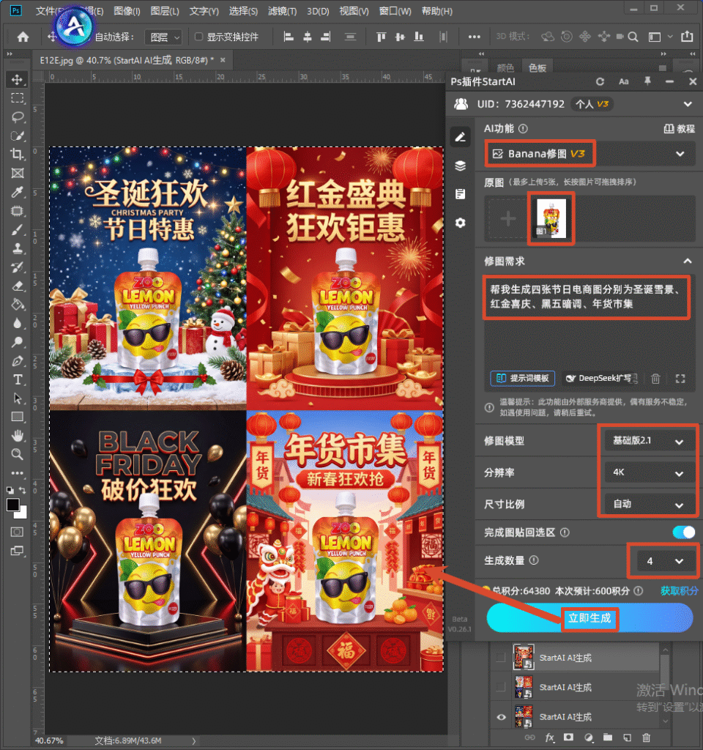Click the new layer icon in Layers panel
Image resolution: width=703 pixels, height=750 pixels.
(627, 738)
